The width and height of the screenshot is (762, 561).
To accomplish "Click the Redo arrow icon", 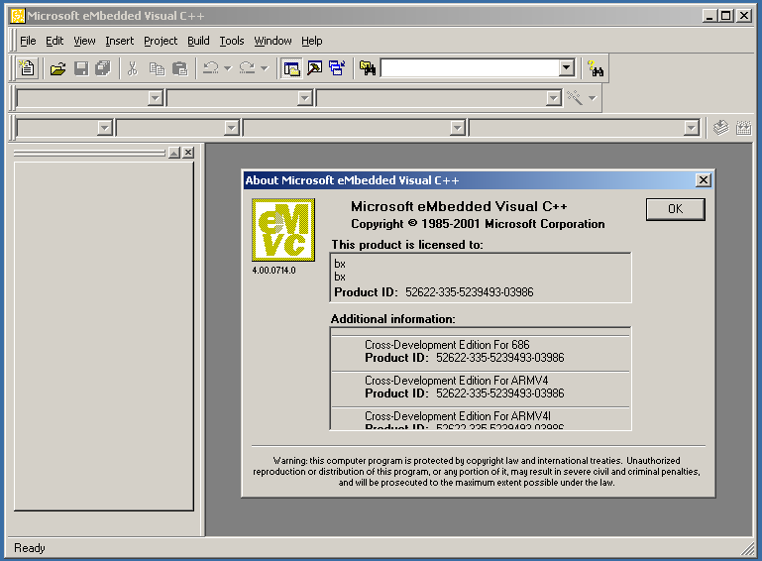I will pos(247,68).
